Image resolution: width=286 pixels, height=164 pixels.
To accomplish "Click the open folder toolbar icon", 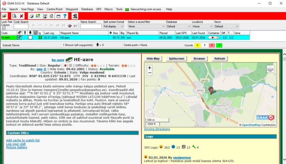I will pos(4,16).
